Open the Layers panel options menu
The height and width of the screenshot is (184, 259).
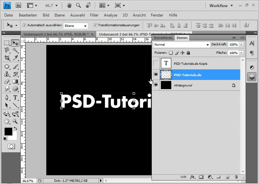[x=242, y=38]
